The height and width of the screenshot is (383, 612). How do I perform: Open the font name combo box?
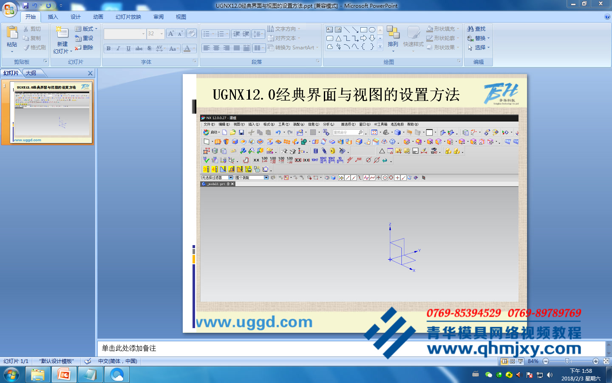(125, 34)
